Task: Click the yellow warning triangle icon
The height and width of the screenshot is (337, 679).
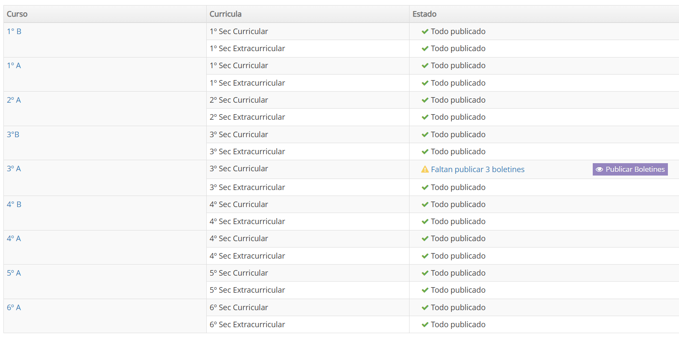Action: (425, 169)
